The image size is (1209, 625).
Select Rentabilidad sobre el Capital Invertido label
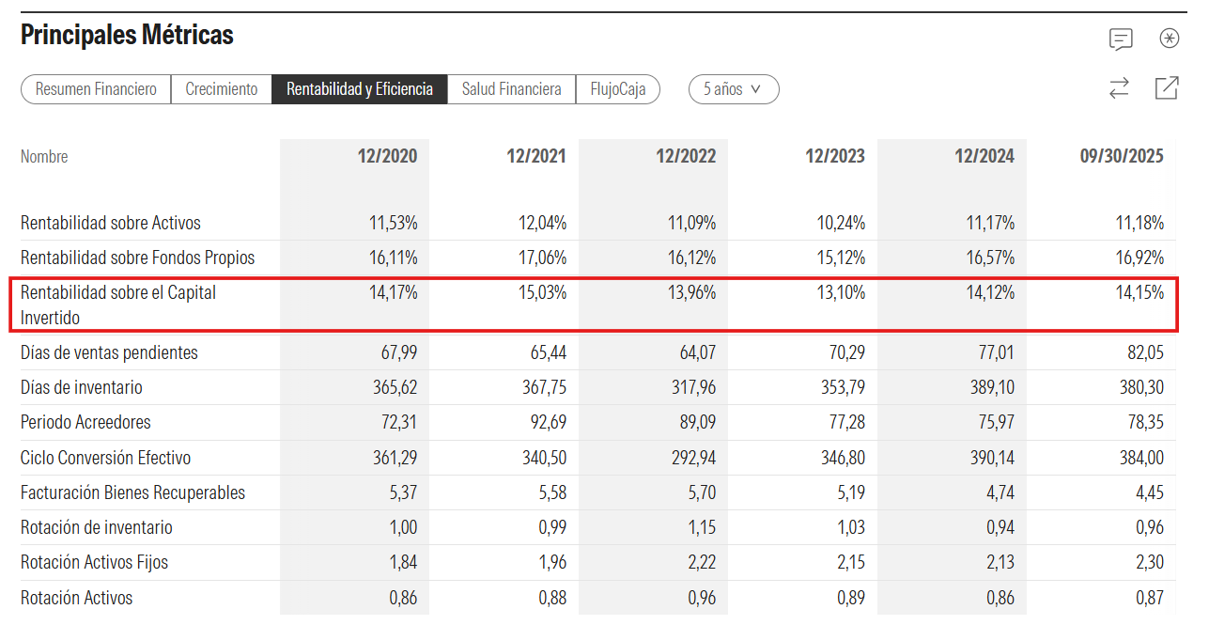point(117,305)
